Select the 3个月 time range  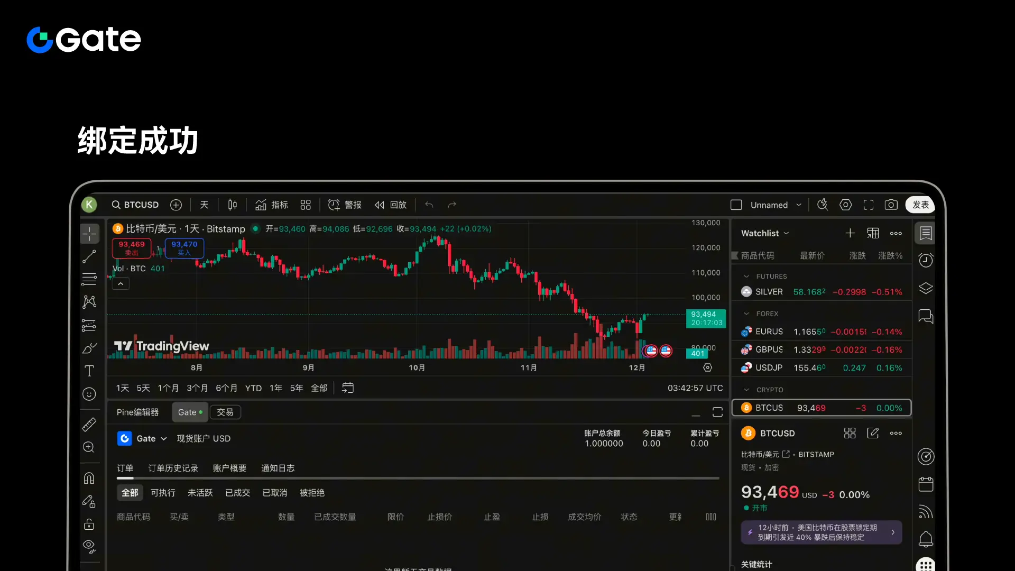(x=197, y=388)
